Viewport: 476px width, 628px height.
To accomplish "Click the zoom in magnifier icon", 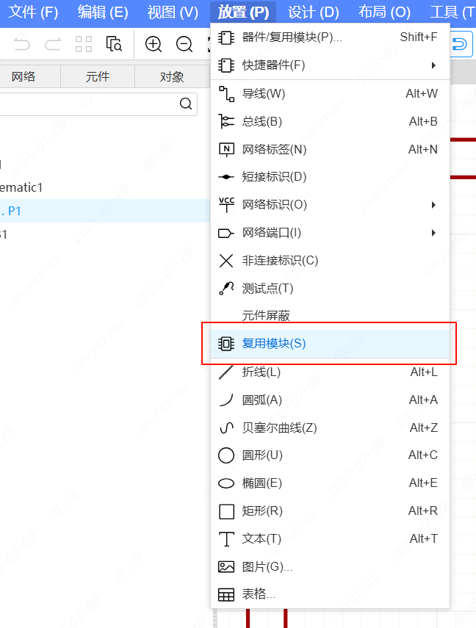I will tap(154, 44).
